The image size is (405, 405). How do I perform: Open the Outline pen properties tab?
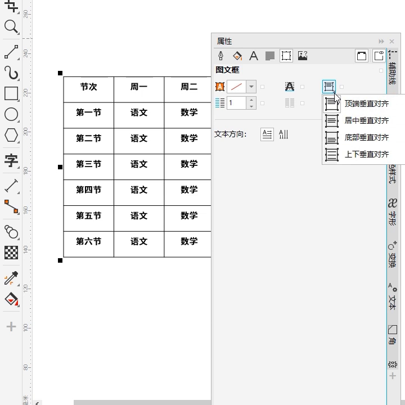click(221, 56)
